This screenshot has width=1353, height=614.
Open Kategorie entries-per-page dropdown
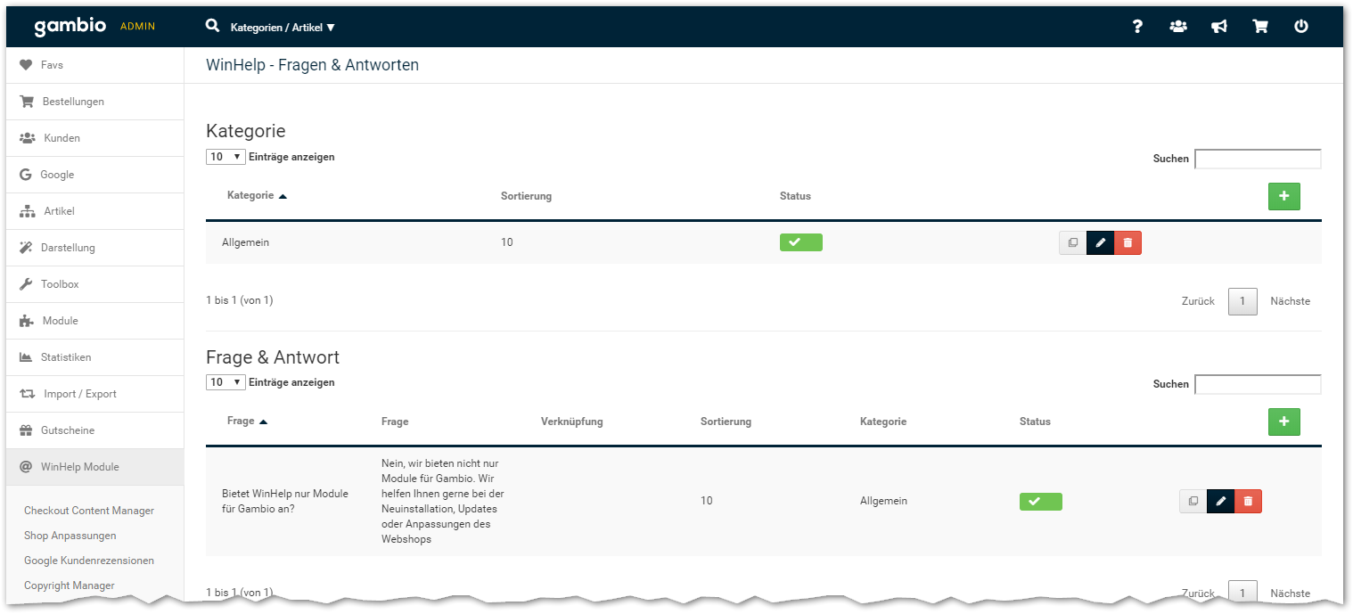[x=225, y=157]
